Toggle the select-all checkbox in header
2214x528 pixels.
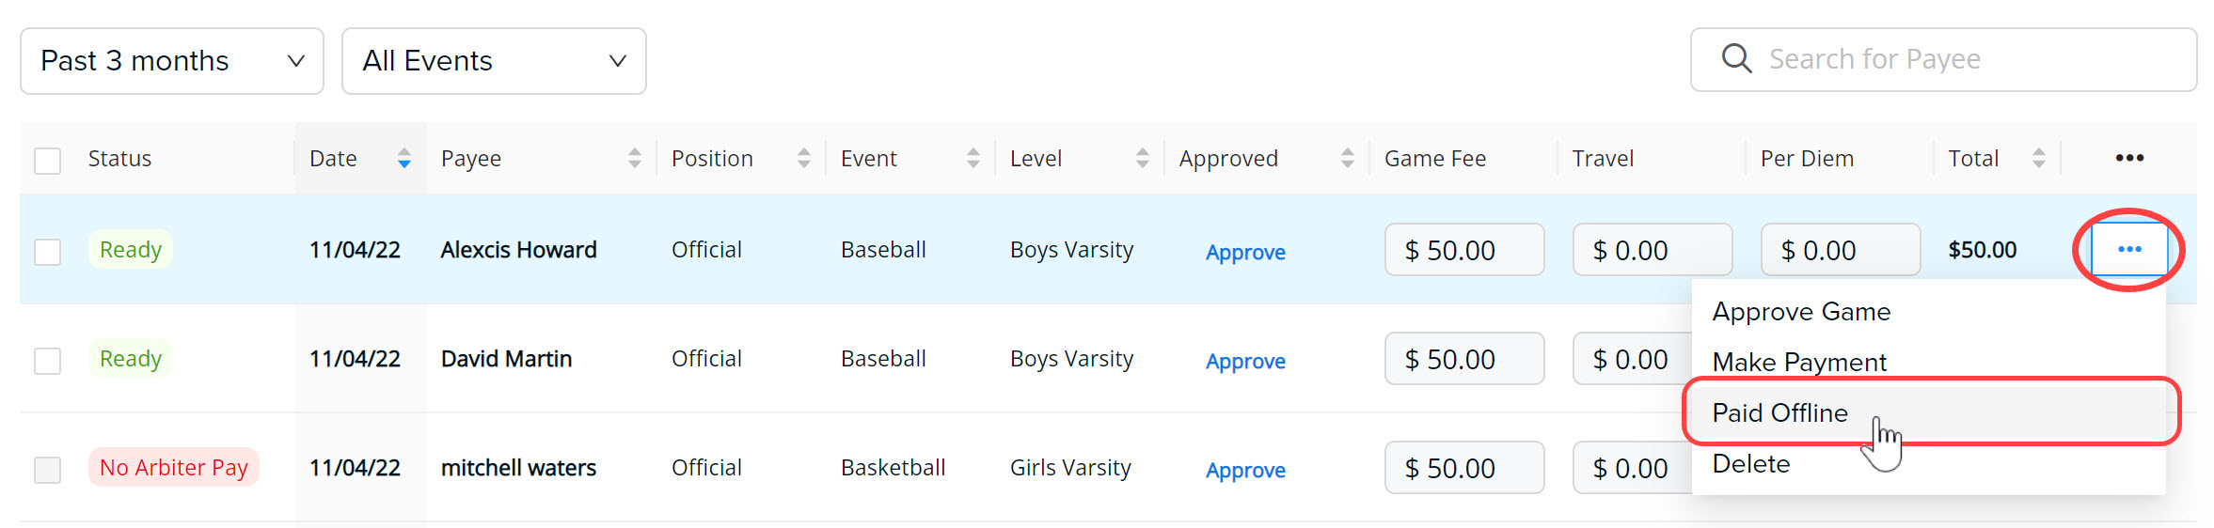tap(47, 161)
